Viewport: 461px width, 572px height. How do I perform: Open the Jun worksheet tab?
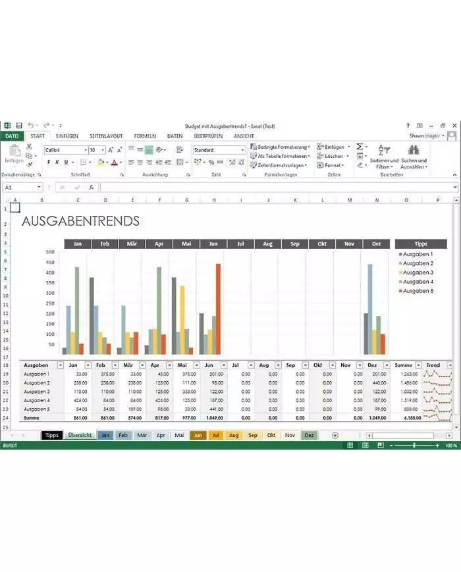click(x=198, y=435)
